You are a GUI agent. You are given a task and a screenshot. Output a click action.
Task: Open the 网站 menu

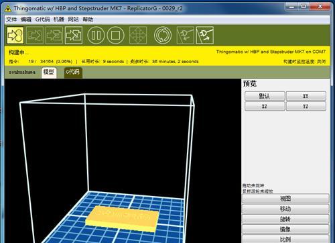pos(73,19)
